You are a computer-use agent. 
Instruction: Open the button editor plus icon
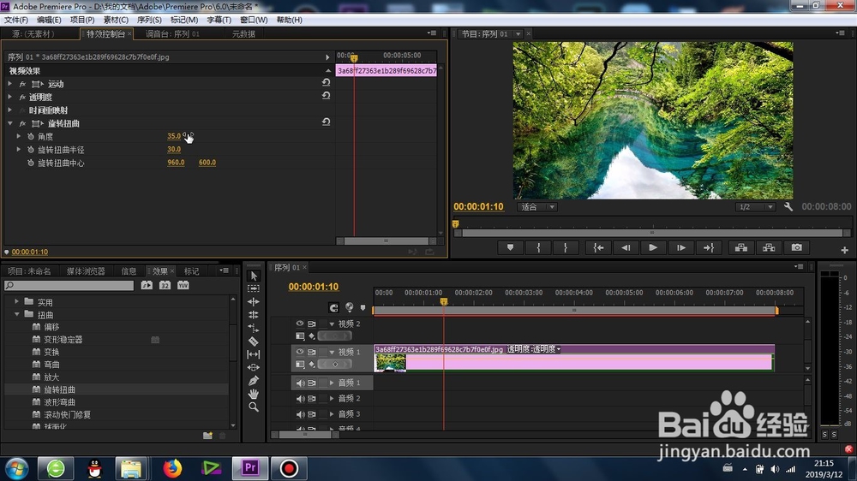pos(844,250)
